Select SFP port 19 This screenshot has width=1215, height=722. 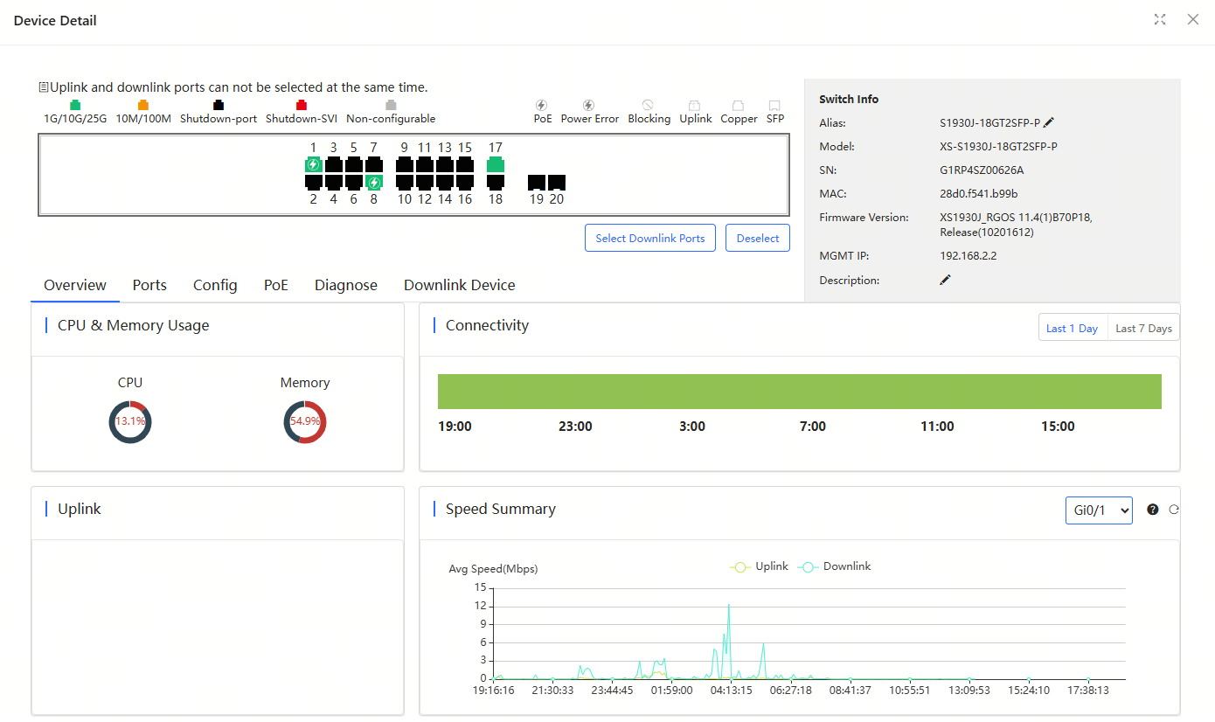536,182
